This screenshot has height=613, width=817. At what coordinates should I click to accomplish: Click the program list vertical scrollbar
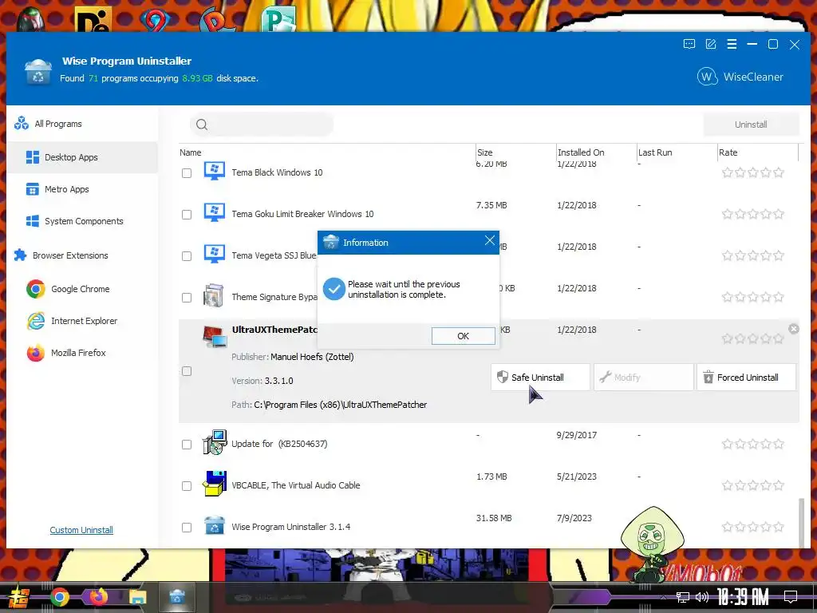click(801, 522)
